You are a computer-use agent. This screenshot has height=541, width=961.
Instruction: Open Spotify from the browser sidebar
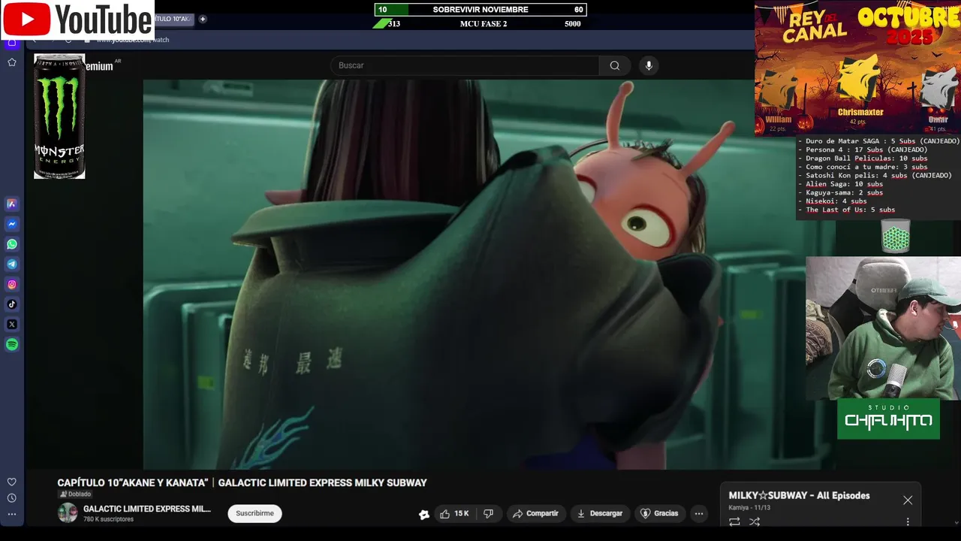pyautogui.click(x=12, y=345)
